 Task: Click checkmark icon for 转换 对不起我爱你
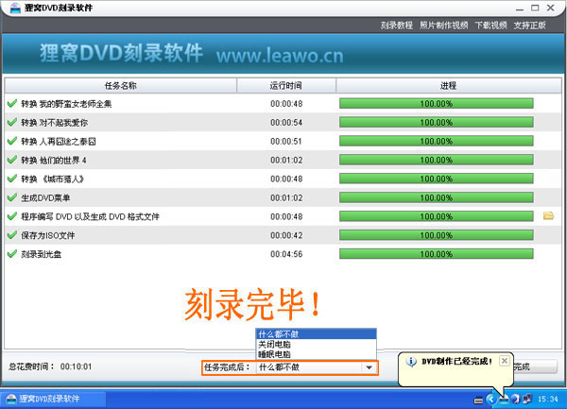(x=12, y=122)
